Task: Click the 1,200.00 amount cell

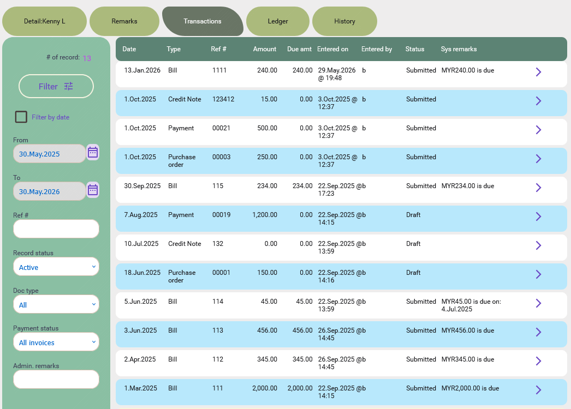Action: click(265, 215)
